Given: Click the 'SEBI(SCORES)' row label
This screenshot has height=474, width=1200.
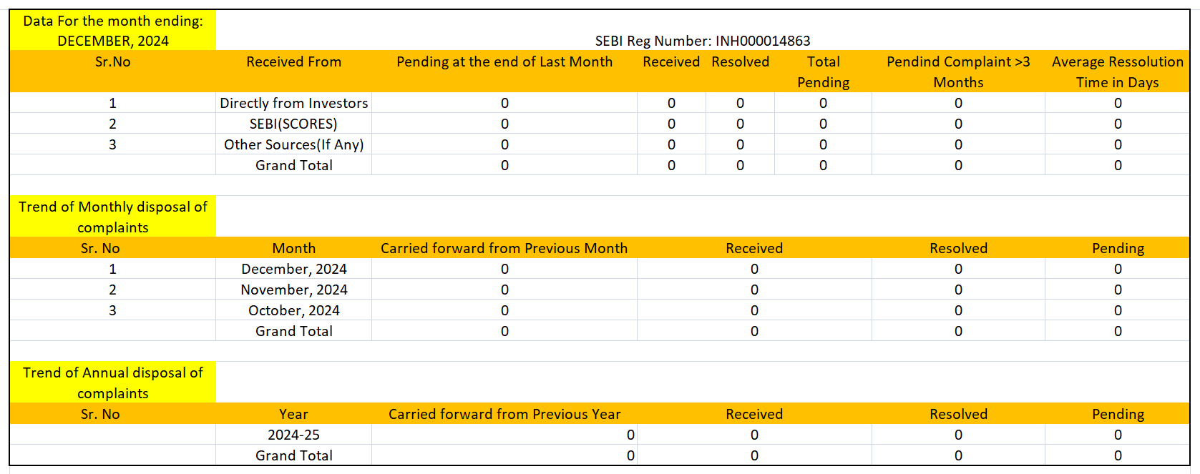Looking at the screenshot, I should [293, 124].
